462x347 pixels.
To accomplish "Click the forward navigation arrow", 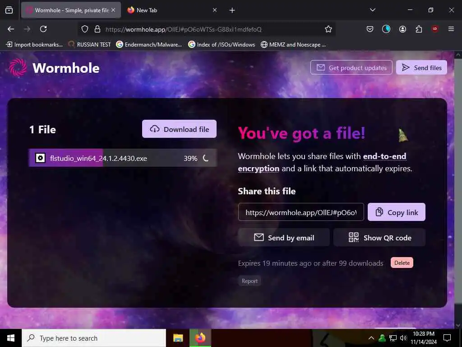I will coord(27,29).
